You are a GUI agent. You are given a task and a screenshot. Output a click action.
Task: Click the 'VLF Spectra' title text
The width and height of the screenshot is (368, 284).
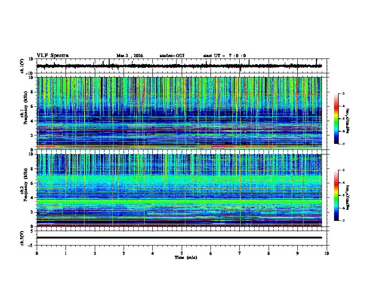click(x=53, y=56)
